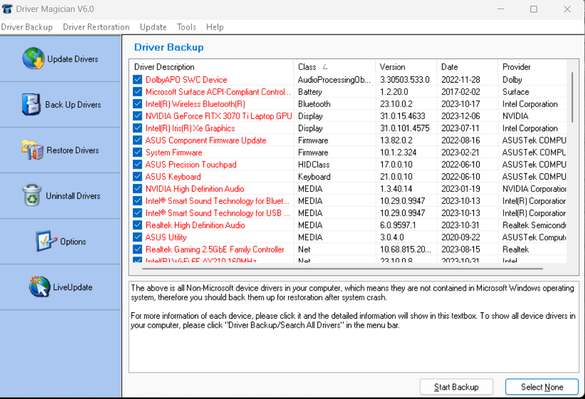Click the Options checklist icon

[x=46, y=241]
